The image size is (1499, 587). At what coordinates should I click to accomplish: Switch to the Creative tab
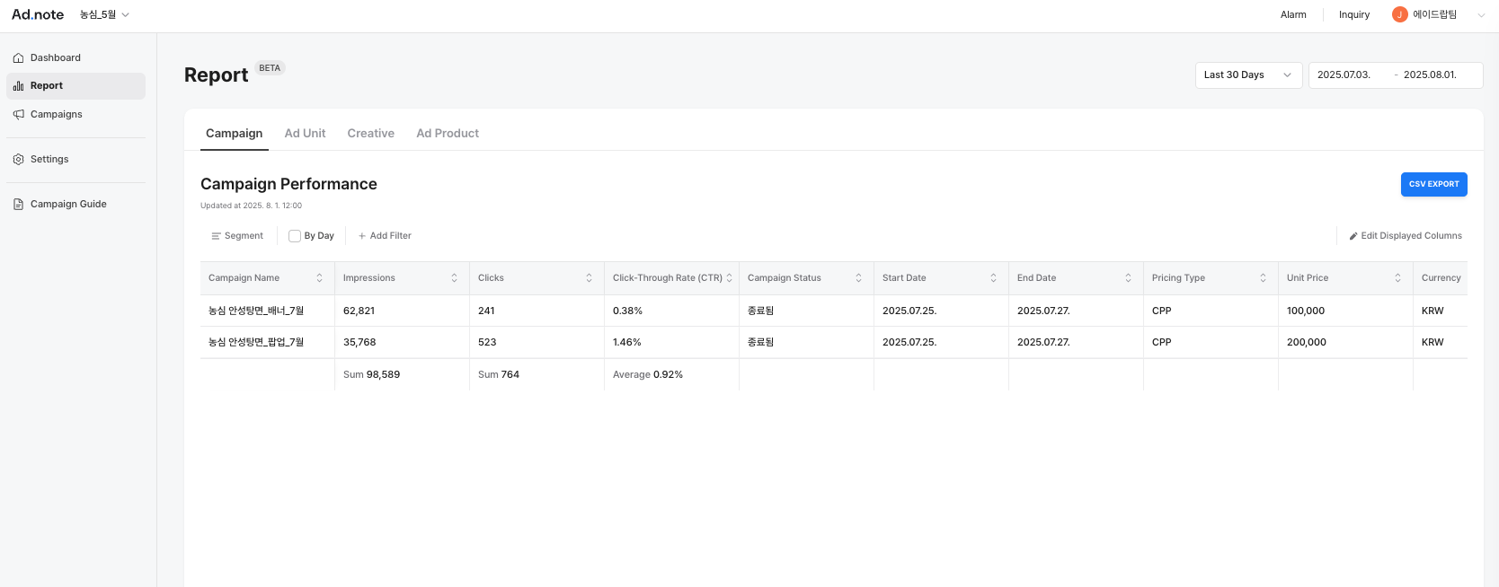coord(370,134)
